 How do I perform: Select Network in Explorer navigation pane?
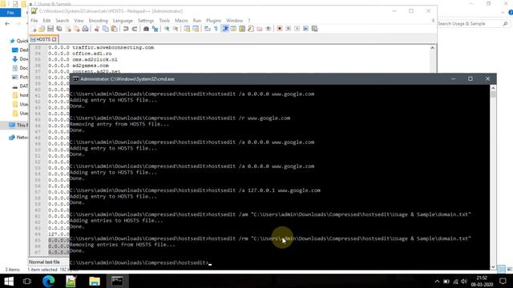click(x=18, y=138)
